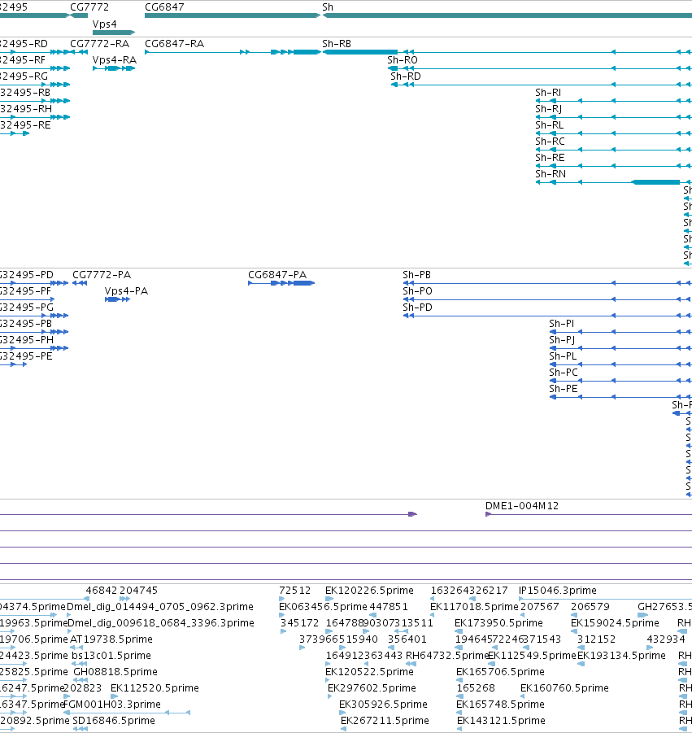Click EST label AT19738.5prime
Screen dimensions: 692x733
click(111, 639)
